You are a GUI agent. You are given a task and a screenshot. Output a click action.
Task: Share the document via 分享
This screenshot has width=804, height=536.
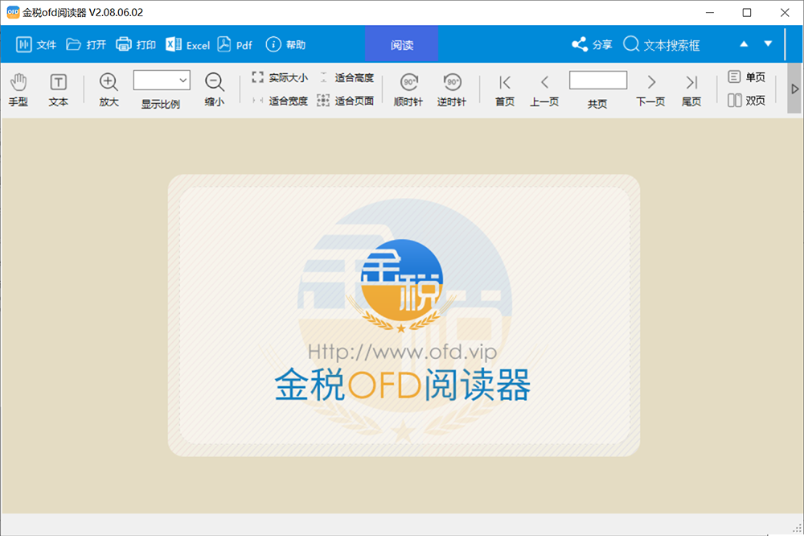591,45
